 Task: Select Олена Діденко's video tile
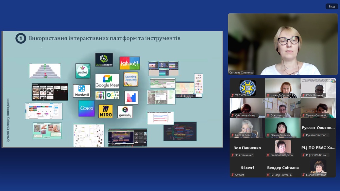click(x=283, y=128)
